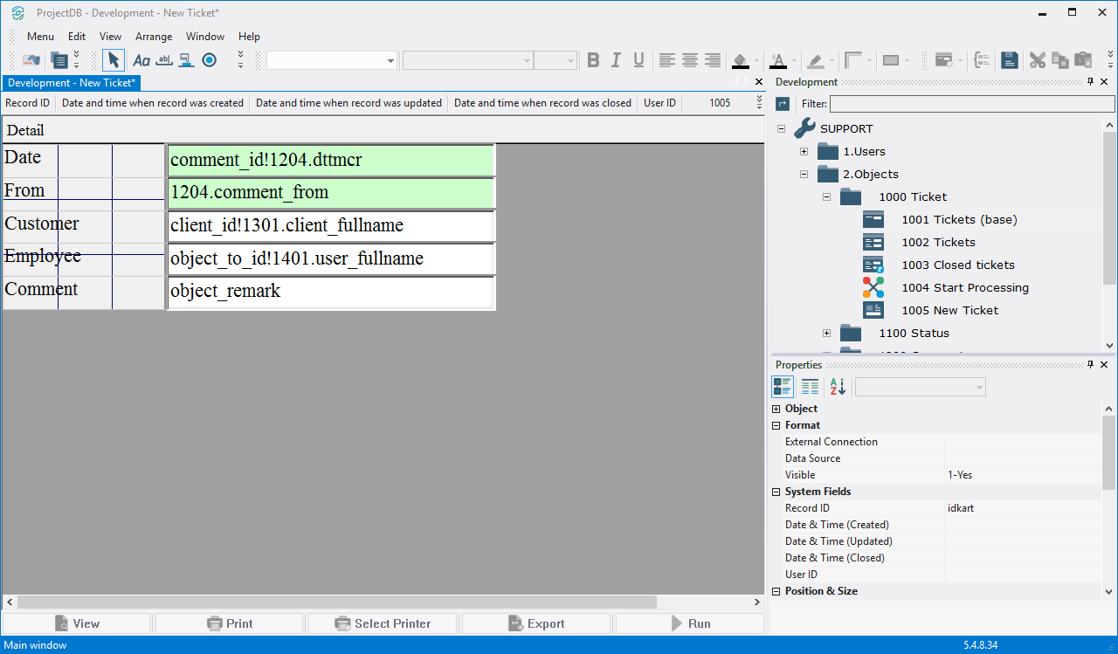Sort properties alphabetically with A-Z icon
Screen dimensions: 1118x654
tap(838, 387)
